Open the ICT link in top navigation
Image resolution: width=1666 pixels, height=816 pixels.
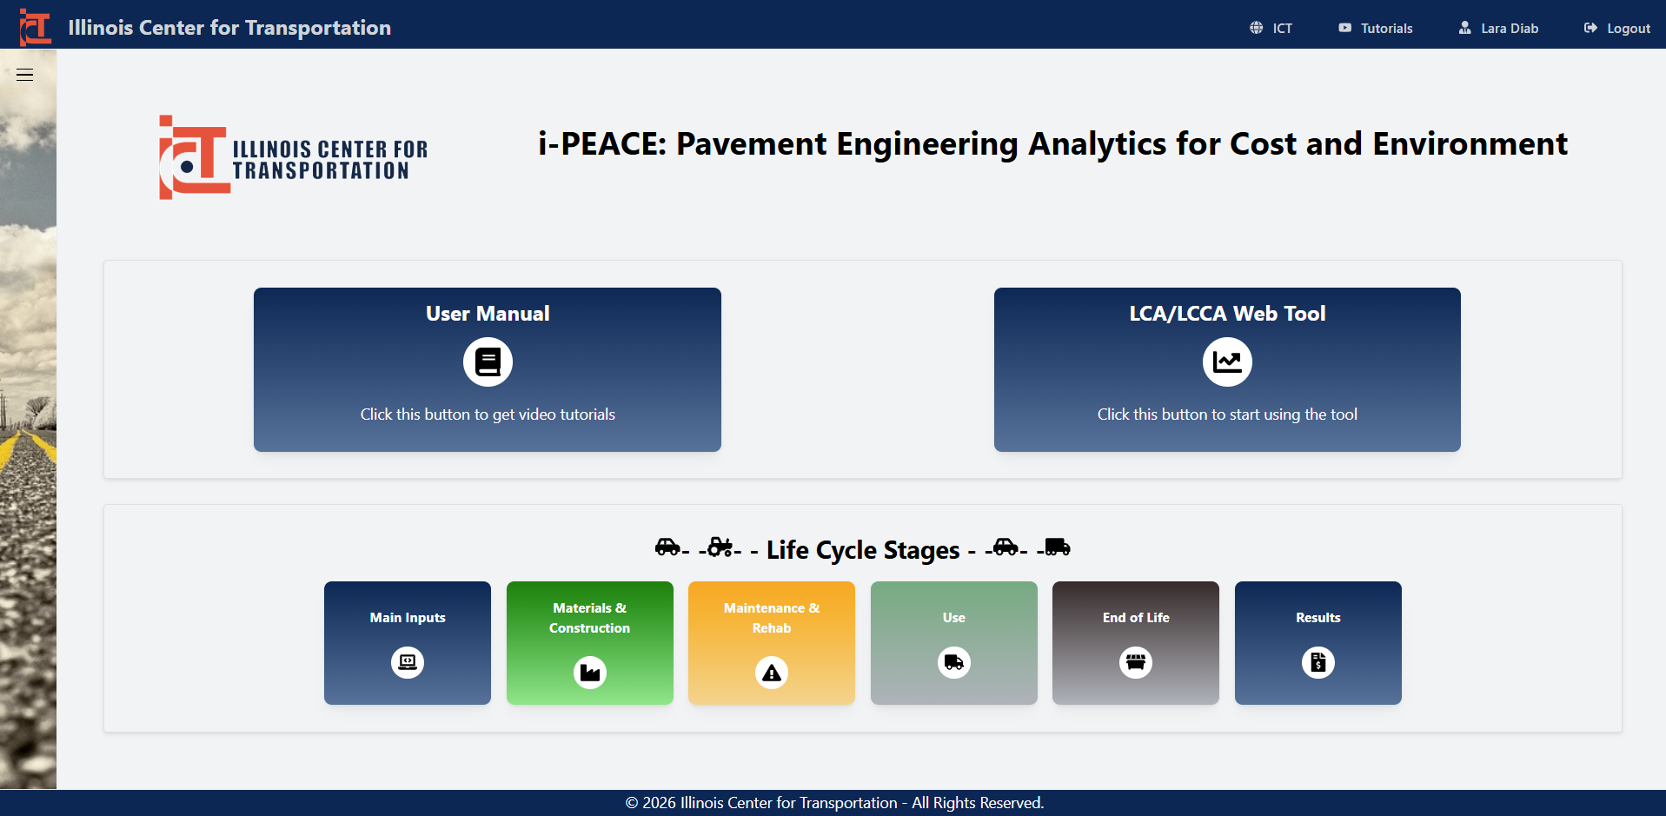(1271, 28)
